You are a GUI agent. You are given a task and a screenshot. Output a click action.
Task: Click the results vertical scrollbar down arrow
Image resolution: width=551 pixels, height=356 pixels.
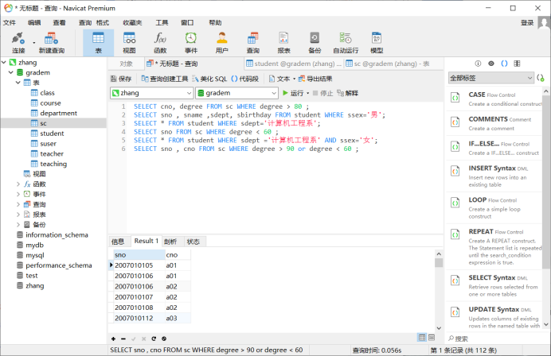[x=439, y=328]
